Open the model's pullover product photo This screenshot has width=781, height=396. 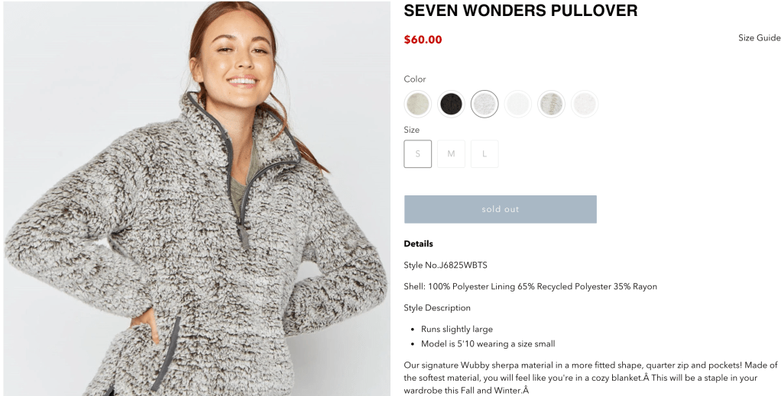197,198
